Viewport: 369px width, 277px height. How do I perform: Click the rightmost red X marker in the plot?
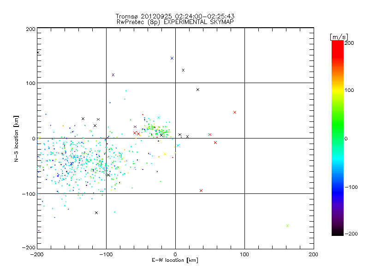235,112
